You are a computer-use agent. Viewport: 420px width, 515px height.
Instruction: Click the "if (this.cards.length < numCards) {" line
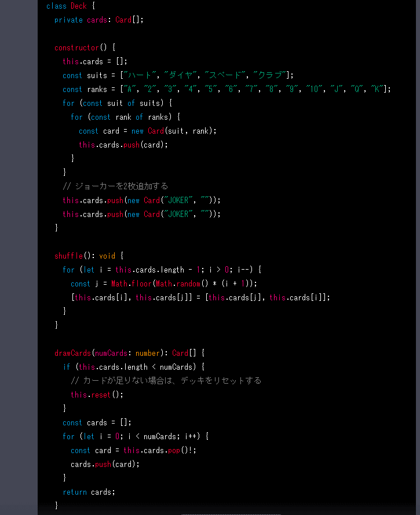[x=134, y=367]
